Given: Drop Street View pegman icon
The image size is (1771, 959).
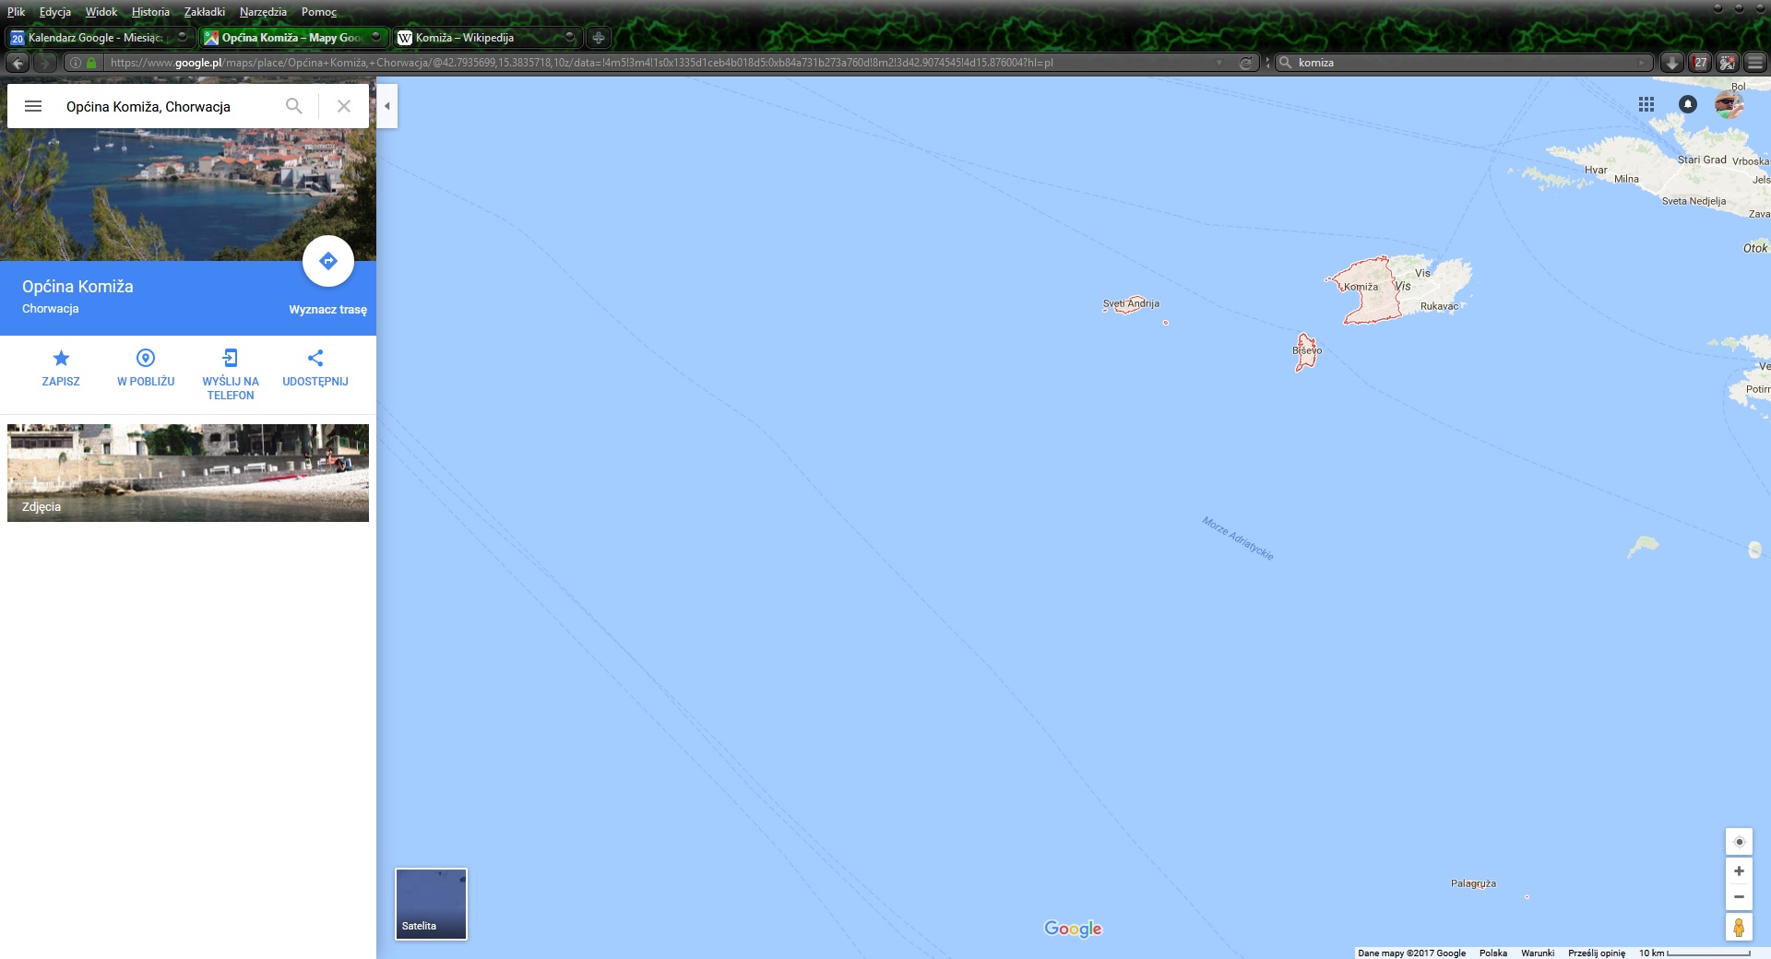Looking at the screenshot, I should click(1739, 927).
